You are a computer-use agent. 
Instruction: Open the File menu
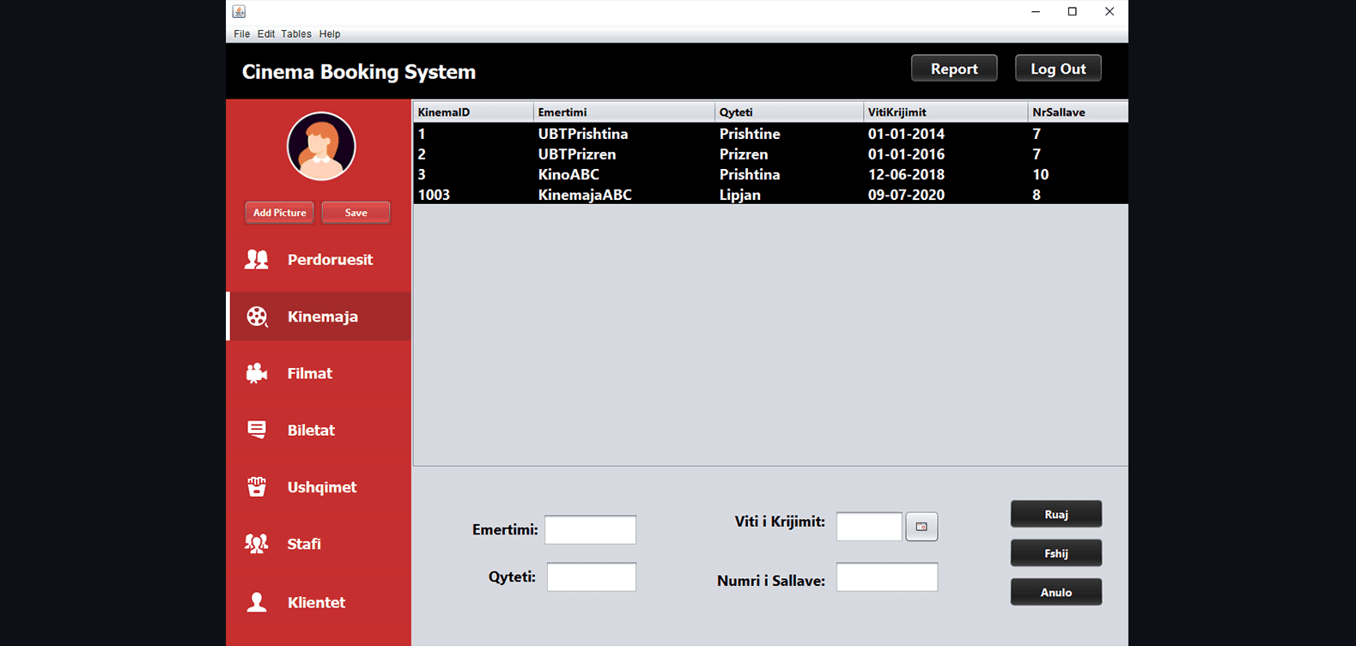(241, 34)
